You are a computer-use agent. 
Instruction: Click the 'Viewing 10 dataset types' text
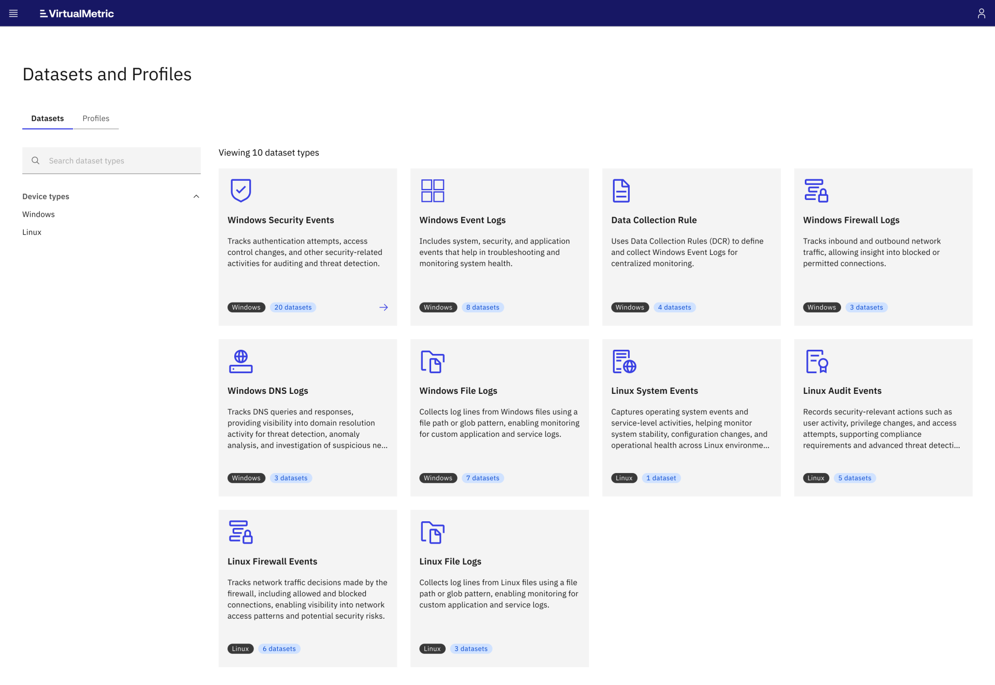click(268, 153)
